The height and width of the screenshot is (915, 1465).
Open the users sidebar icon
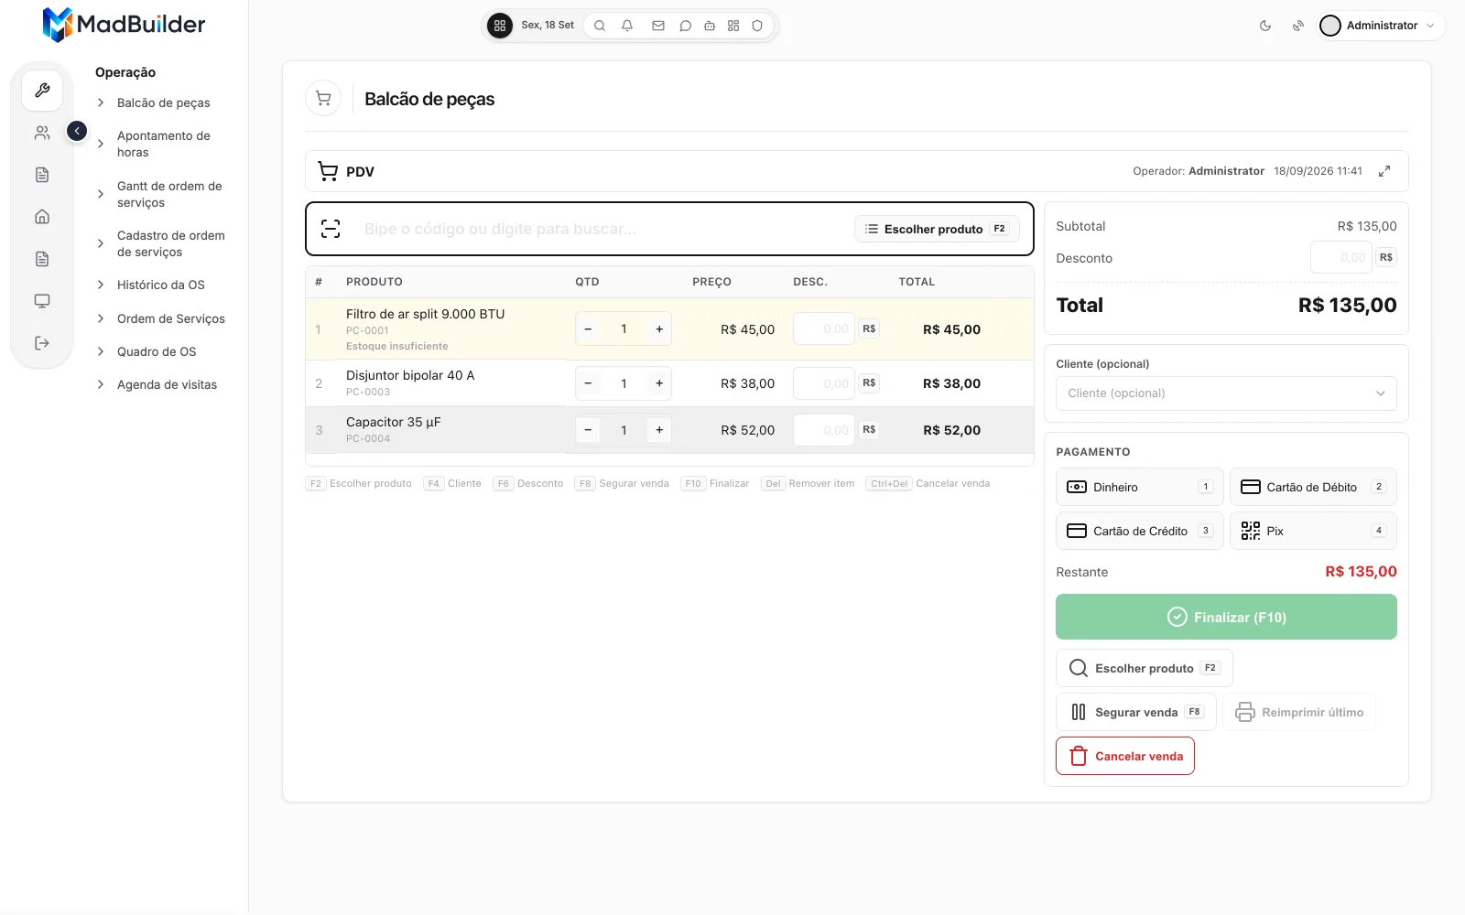[42, 133]
